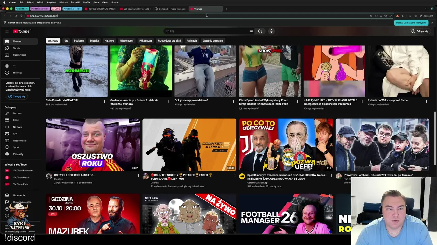Open YouTube Kids in the sidebar
The width and height of the screenshot is (437, 245).
pyautogui.click(x=20, y=184)
